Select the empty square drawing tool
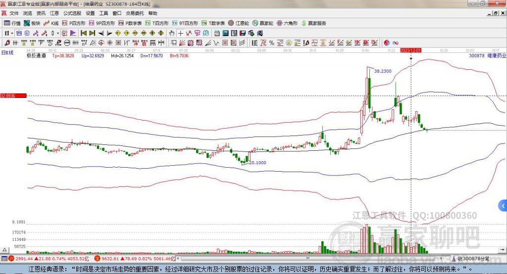507x274 pixels. point(174,43)
